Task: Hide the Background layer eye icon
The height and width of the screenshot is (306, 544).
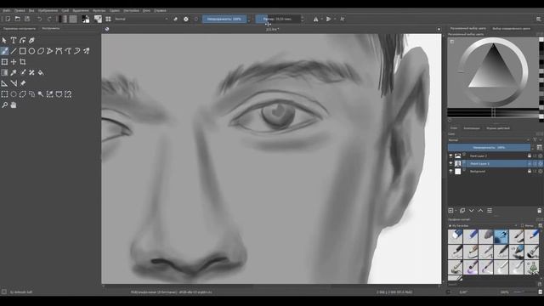Action: [x=450, y=172]
